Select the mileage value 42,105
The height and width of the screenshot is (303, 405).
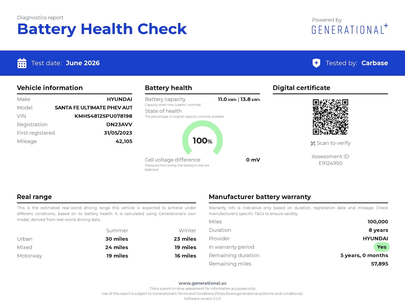pyautogui.click(x=124, y=141)
